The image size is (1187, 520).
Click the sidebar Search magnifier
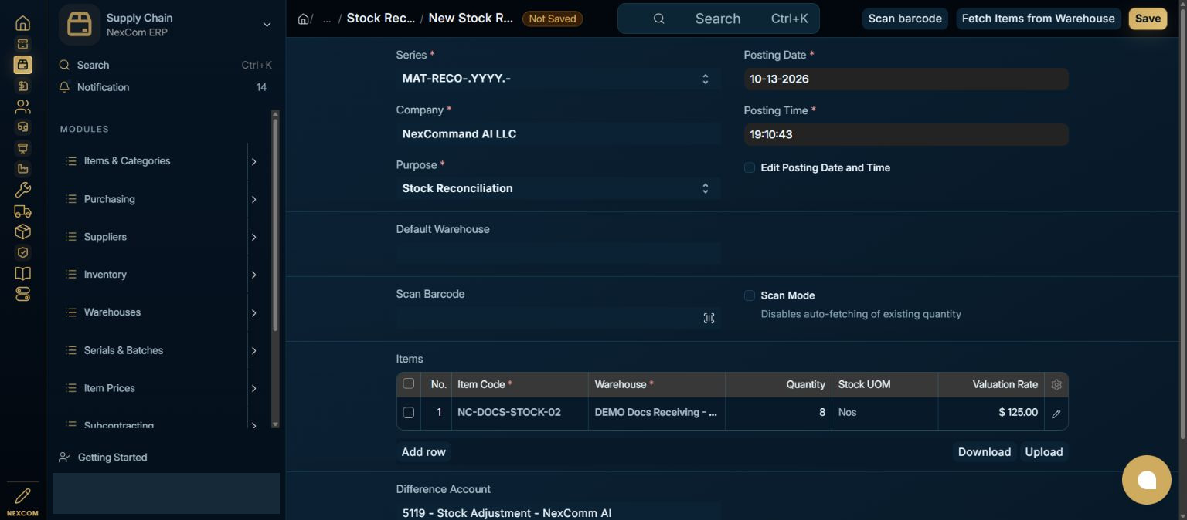point(65,65)
